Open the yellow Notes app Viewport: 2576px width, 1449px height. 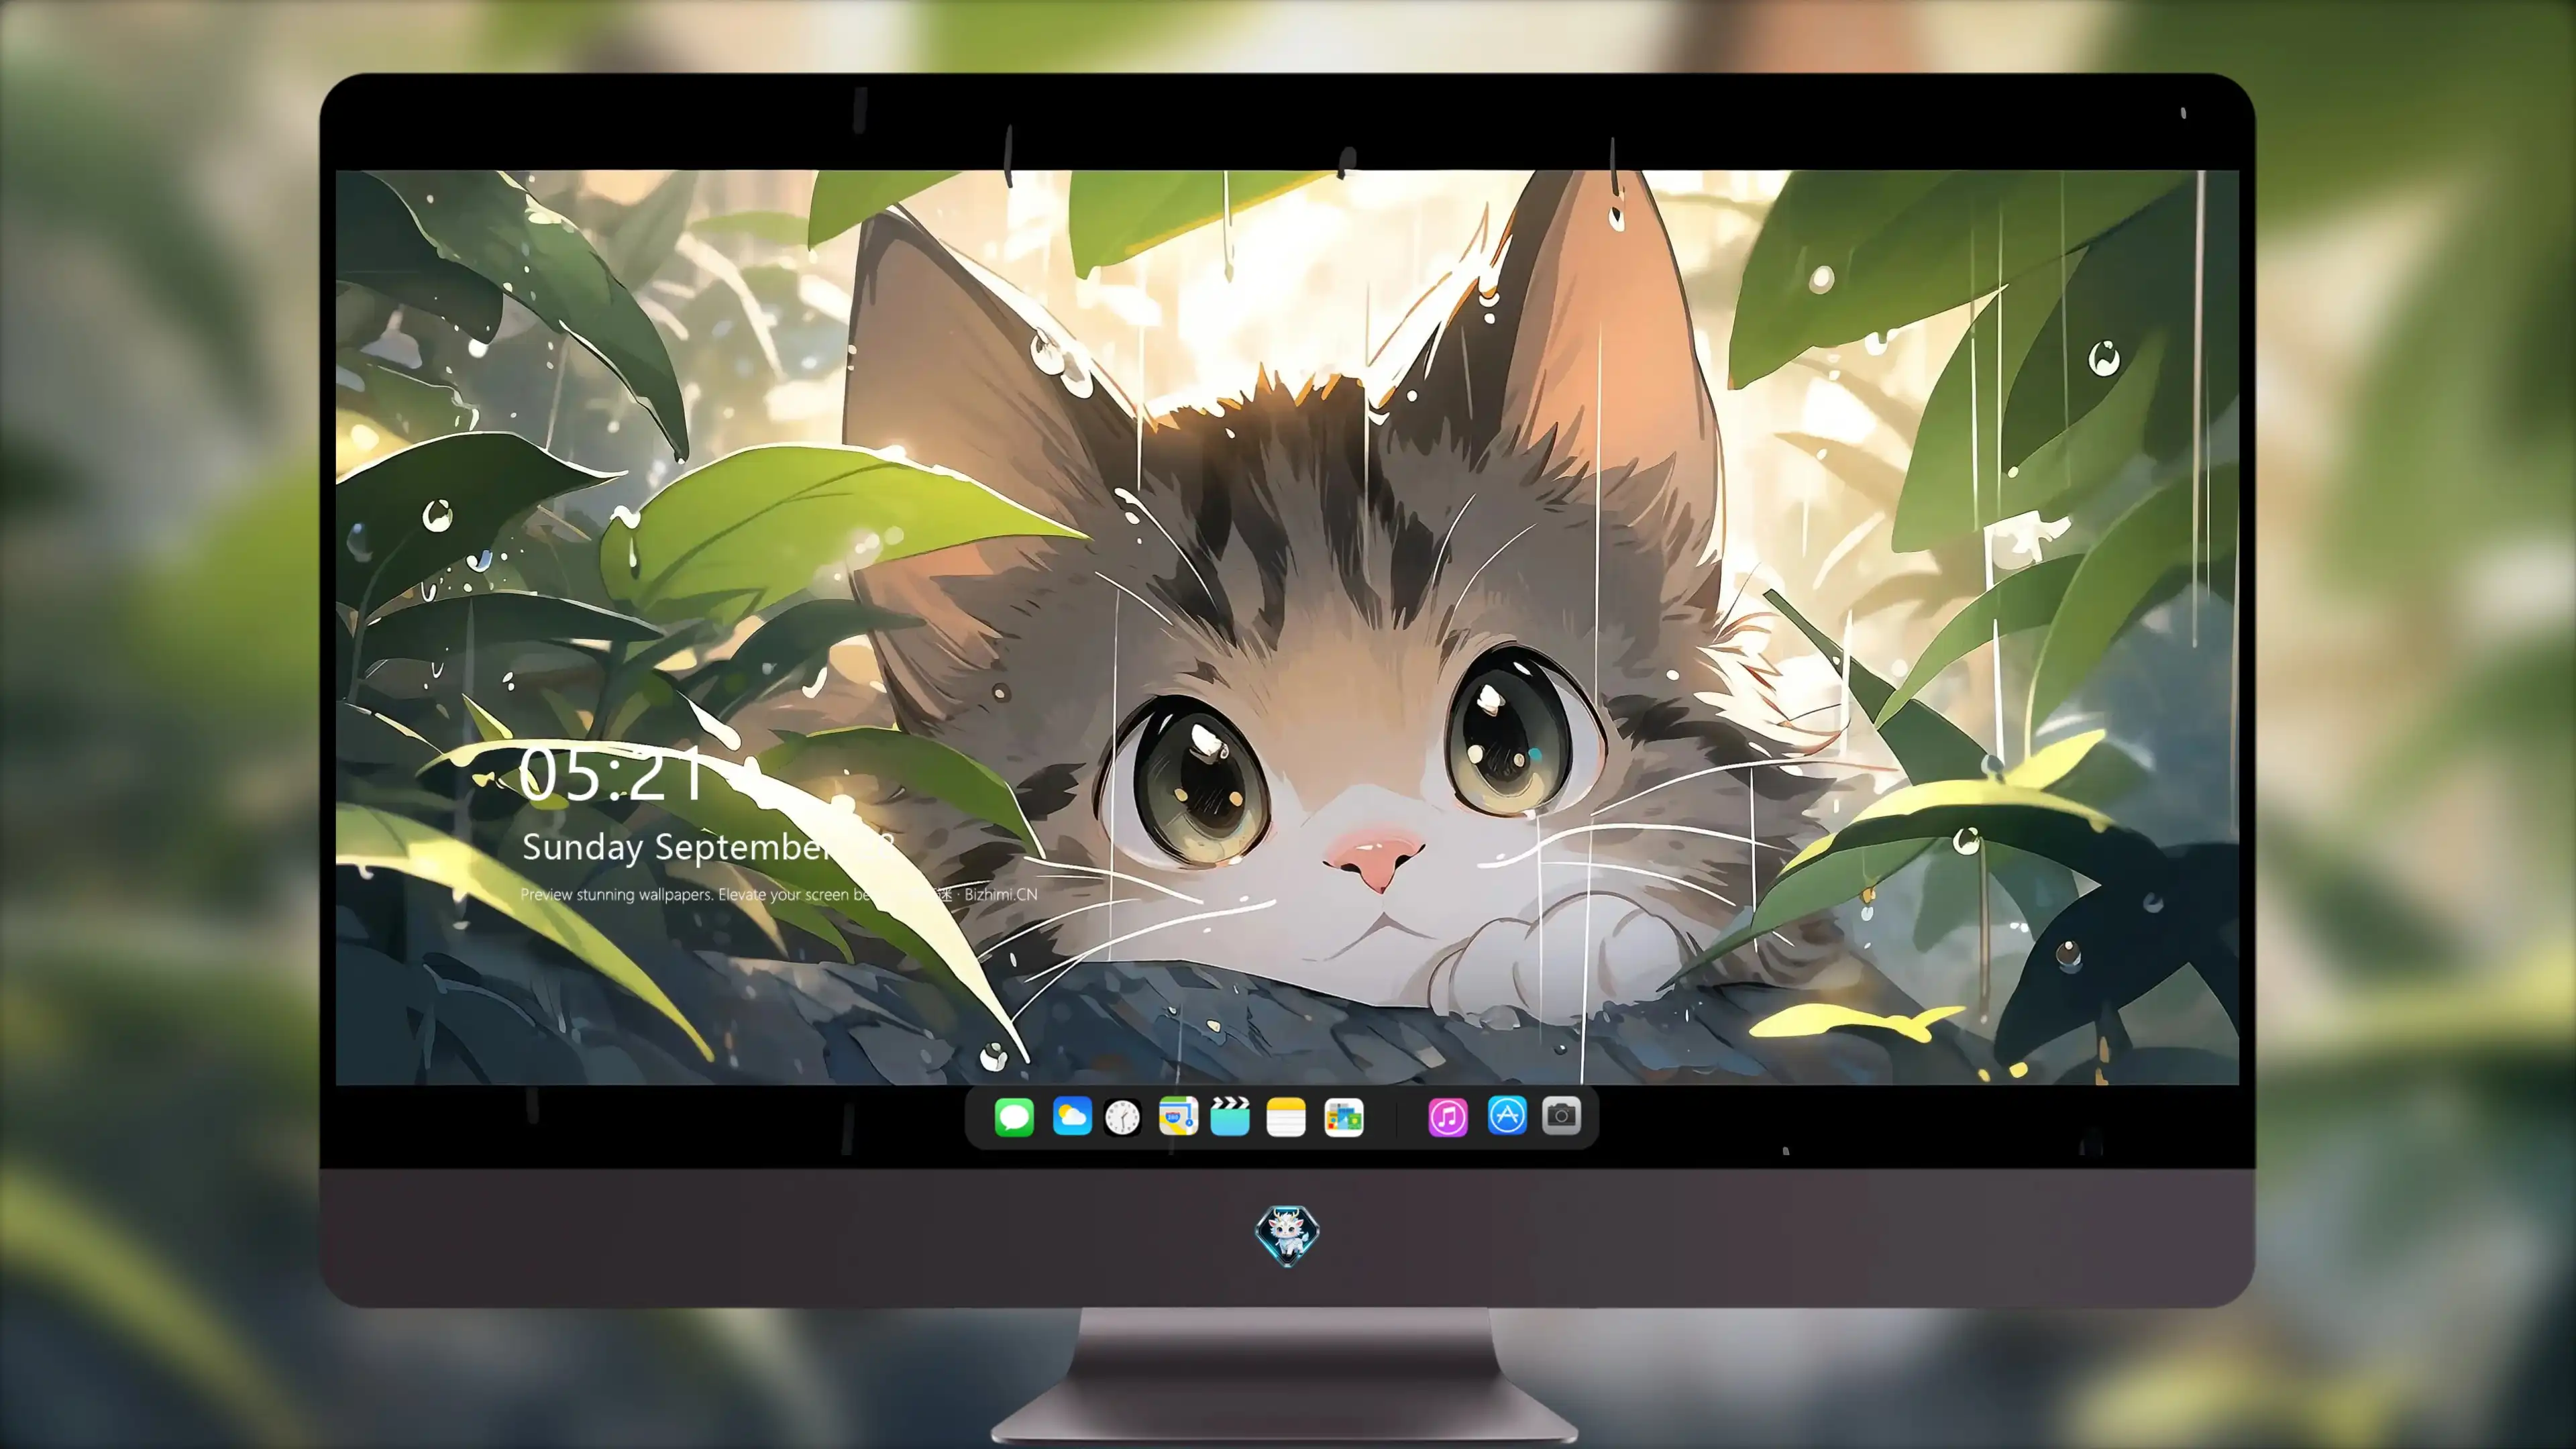(1286, 1117)
